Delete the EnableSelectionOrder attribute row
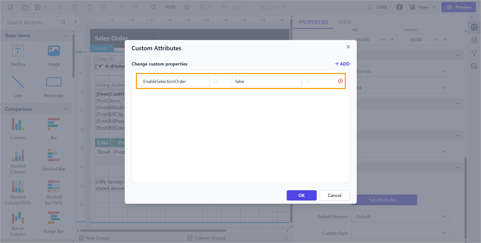 click(340, 81)
